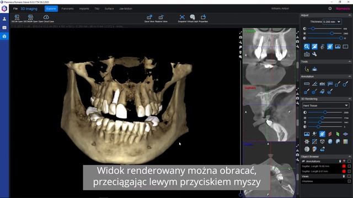
Task: Click the DICOM Open toolbar icon
Action: click(x=17, y=17)
